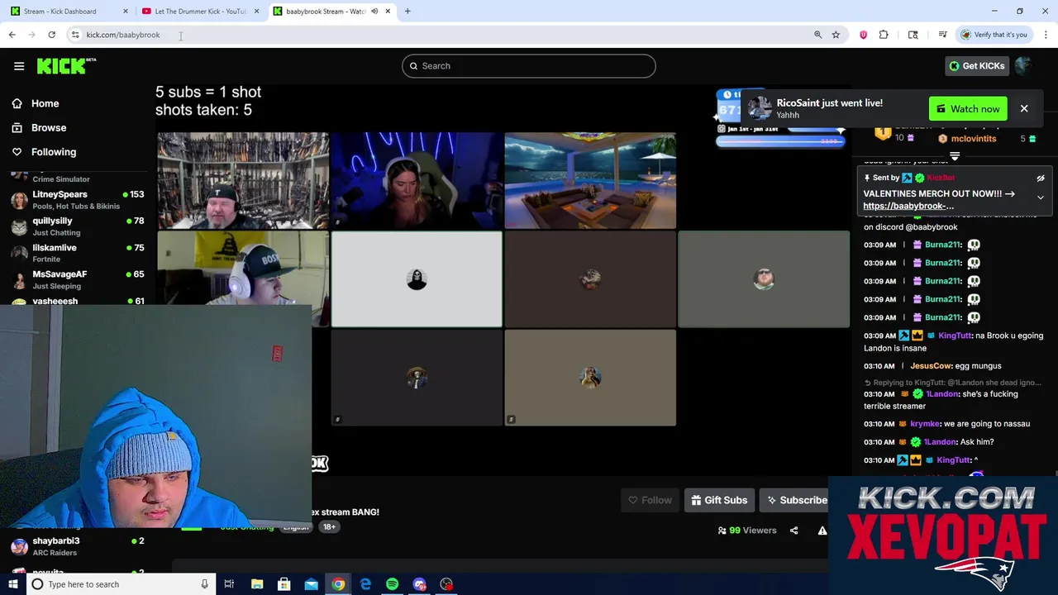The image size is (1058, 595).
Task: Switch to Let The Drummer Kick YouTube tab
Action: [198, 12]
